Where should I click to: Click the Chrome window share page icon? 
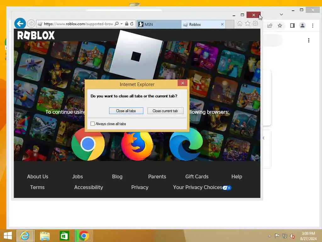270,26
